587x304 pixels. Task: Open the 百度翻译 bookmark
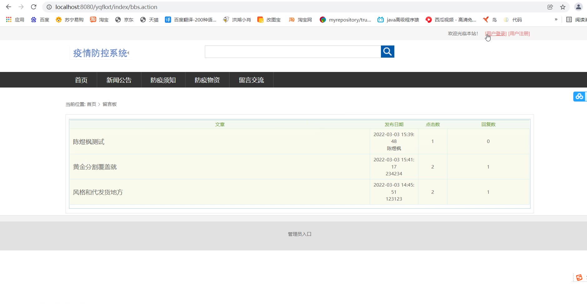pos(191,20)
